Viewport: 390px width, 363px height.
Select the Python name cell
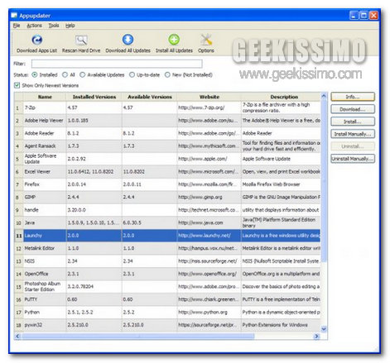coord(45,312)
